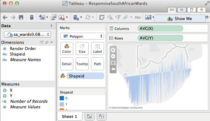The height and width of the screenshot is (121, 210).
Task: Click the presentation view chart icon
Action: click(148, 17)
